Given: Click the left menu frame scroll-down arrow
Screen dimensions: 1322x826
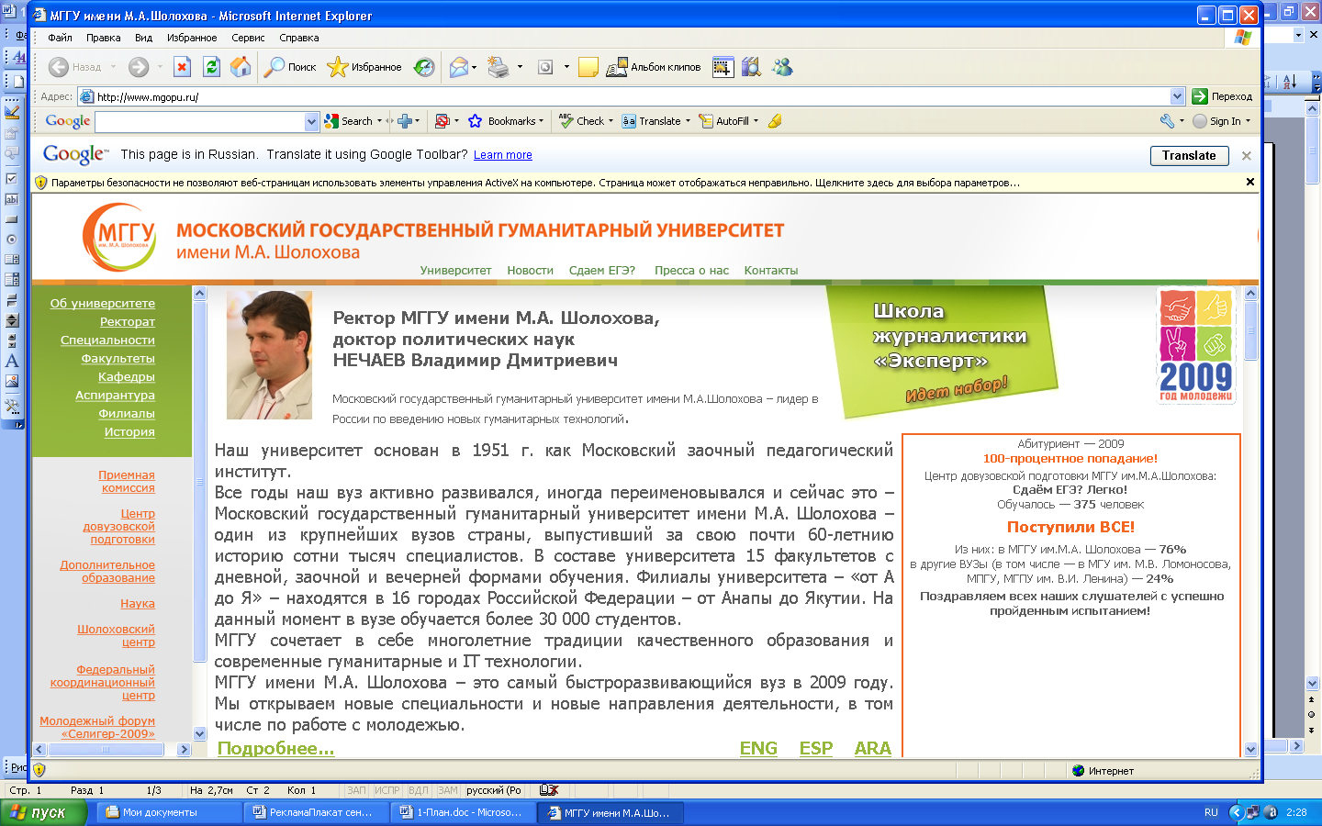Looking at the screenshot, I should [x=199, y=733].
